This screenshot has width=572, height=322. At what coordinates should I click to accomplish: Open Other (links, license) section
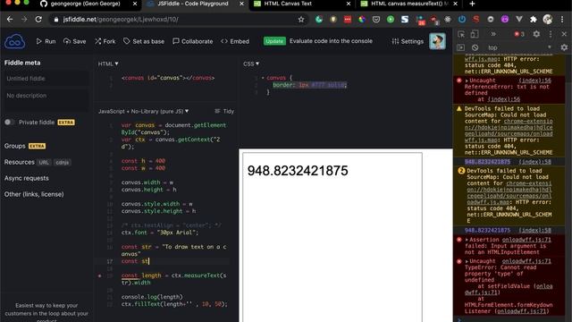coord(34,194)
